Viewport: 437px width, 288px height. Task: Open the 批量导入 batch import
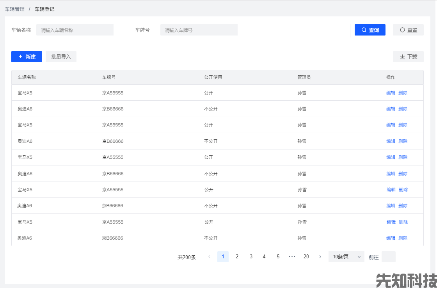[x=61, y=57]
